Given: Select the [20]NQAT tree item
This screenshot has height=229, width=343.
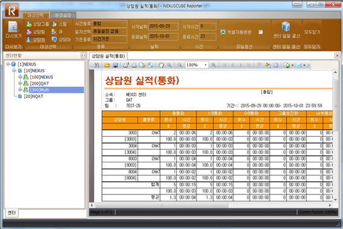Looking at the screenshot, I should pos(33,96).
